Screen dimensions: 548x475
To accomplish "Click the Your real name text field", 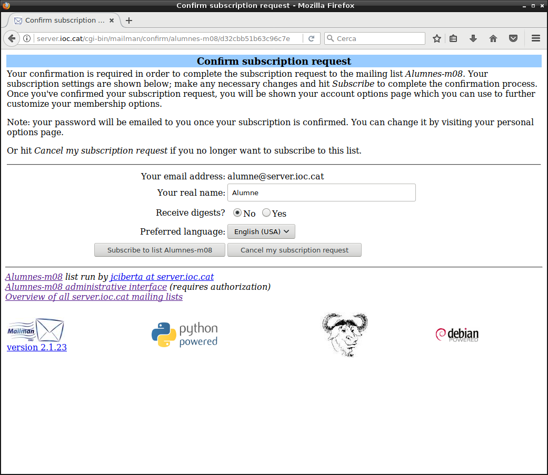I will (321, 193).
